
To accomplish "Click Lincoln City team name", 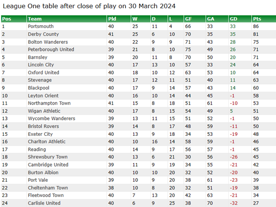I will click(41, 65).
